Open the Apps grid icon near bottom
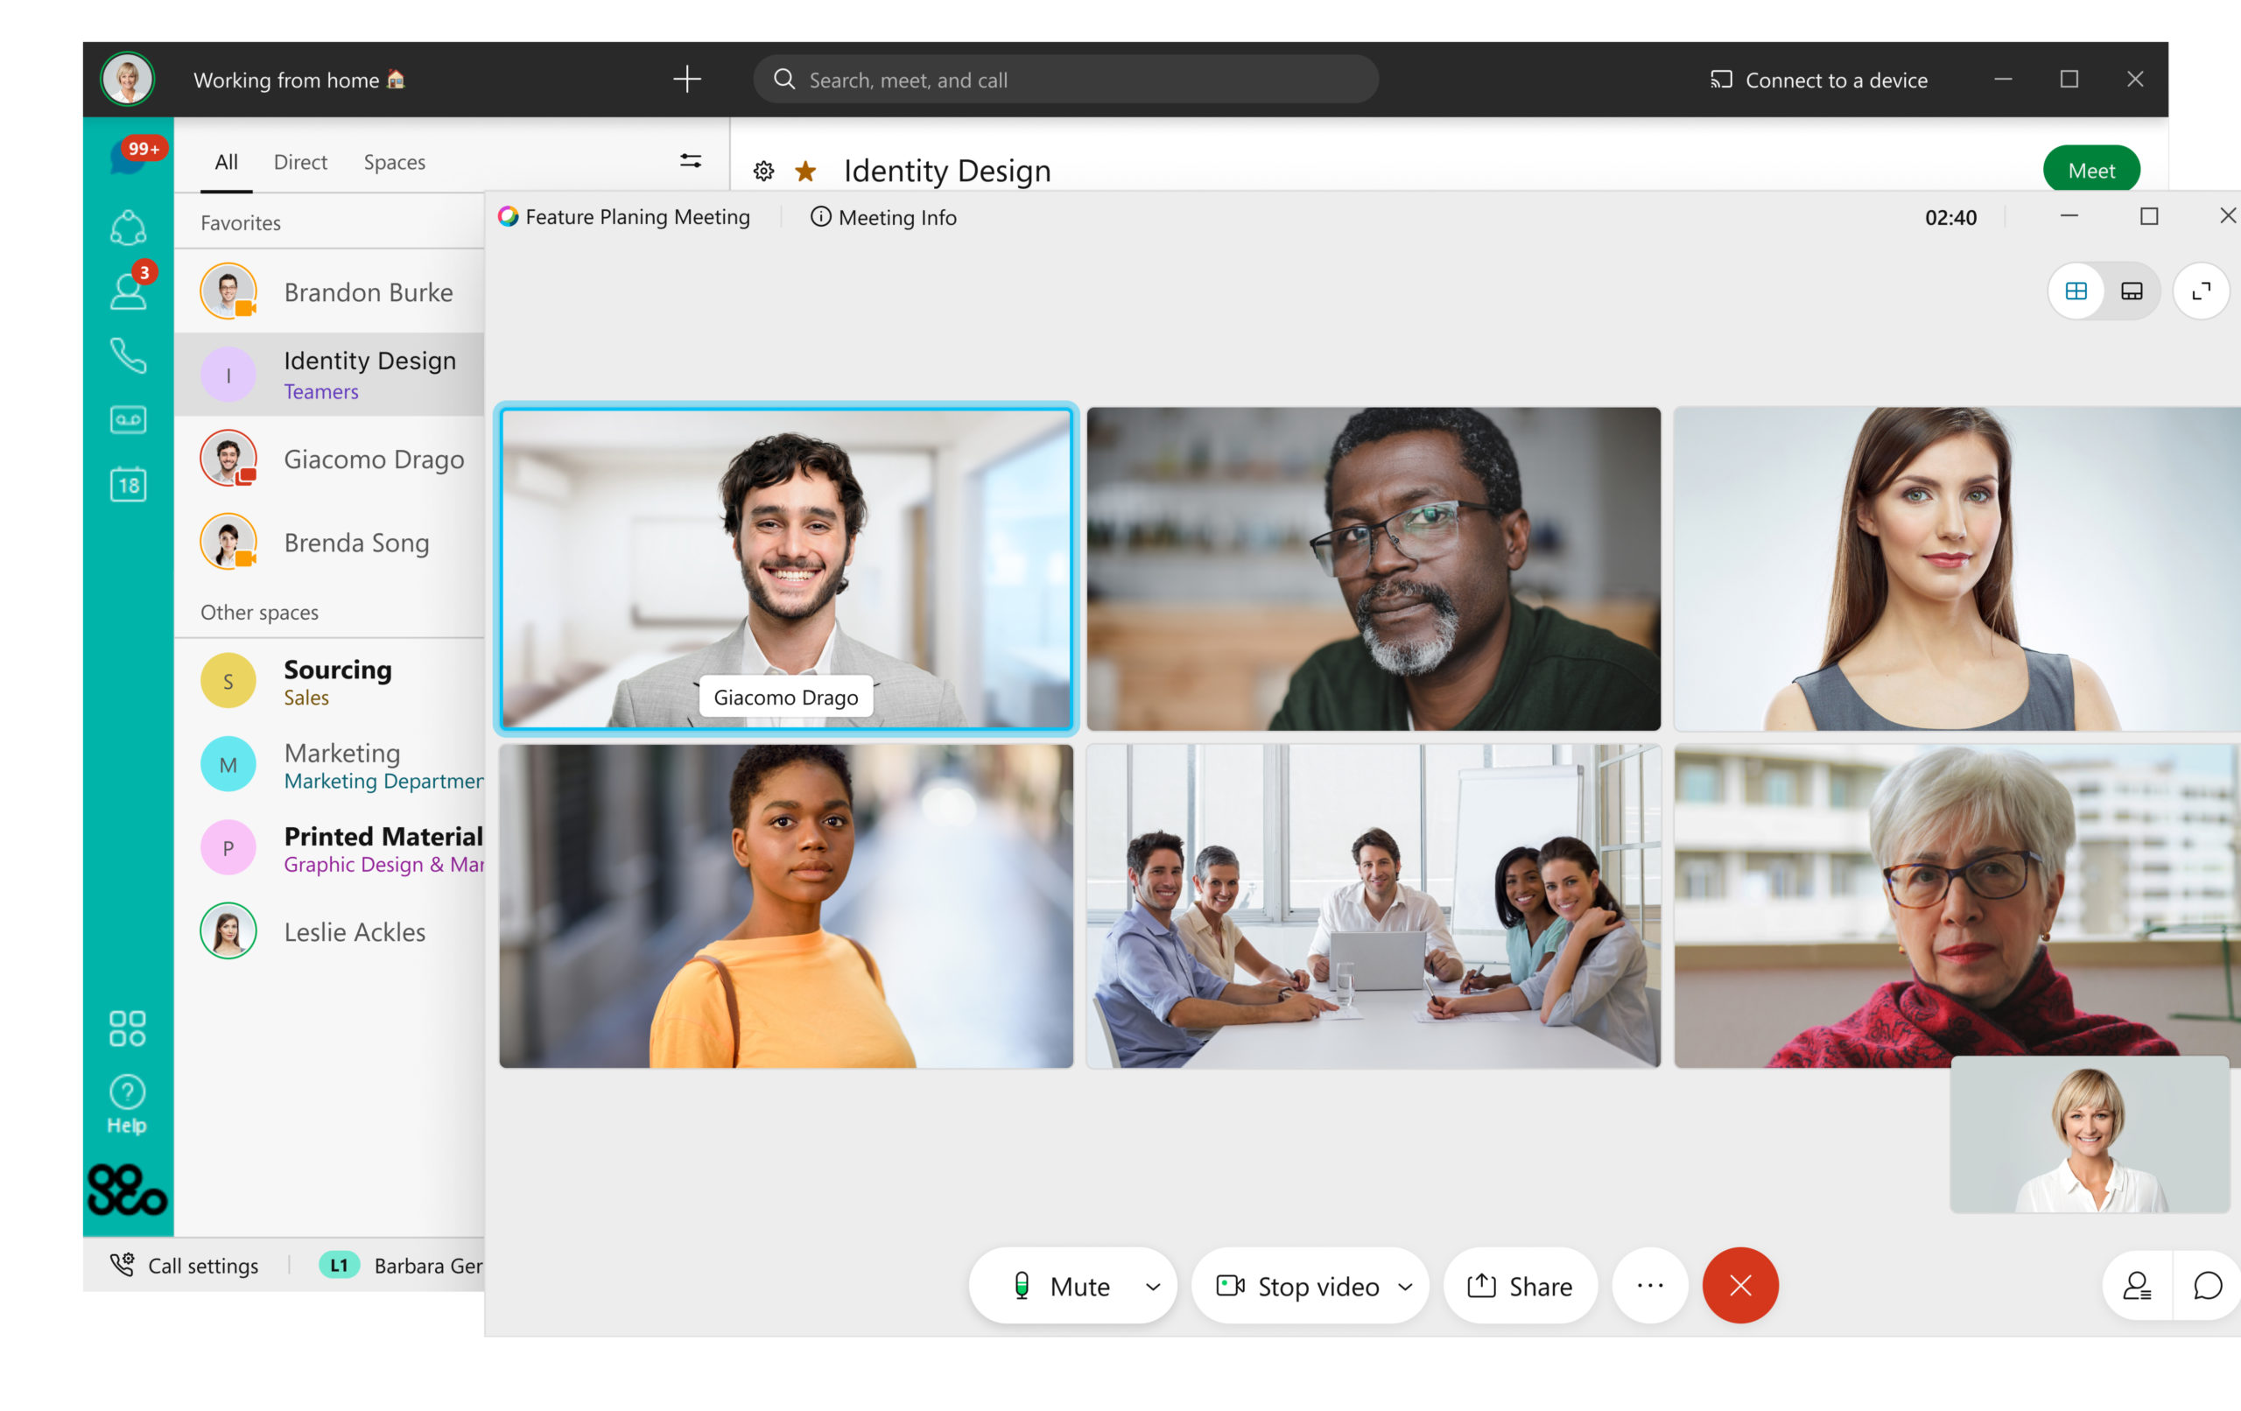The height and width of the screenshot is (1411, 2241). coord(129,1028)
